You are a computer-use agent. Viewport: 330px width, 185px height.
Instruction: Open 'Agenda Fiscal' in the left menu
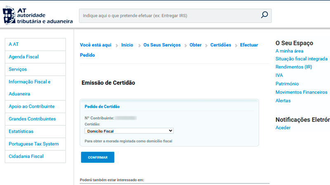(35, 57)
